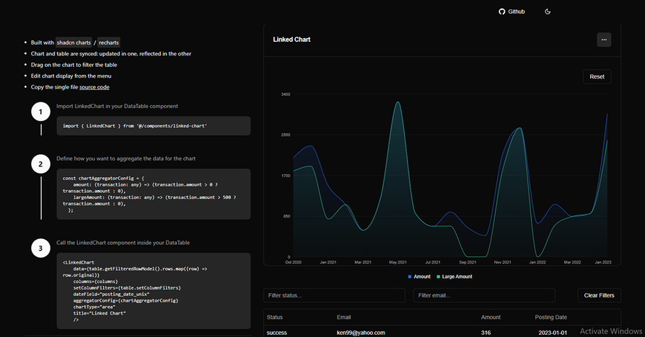Click the Clear Filters button

599,295
